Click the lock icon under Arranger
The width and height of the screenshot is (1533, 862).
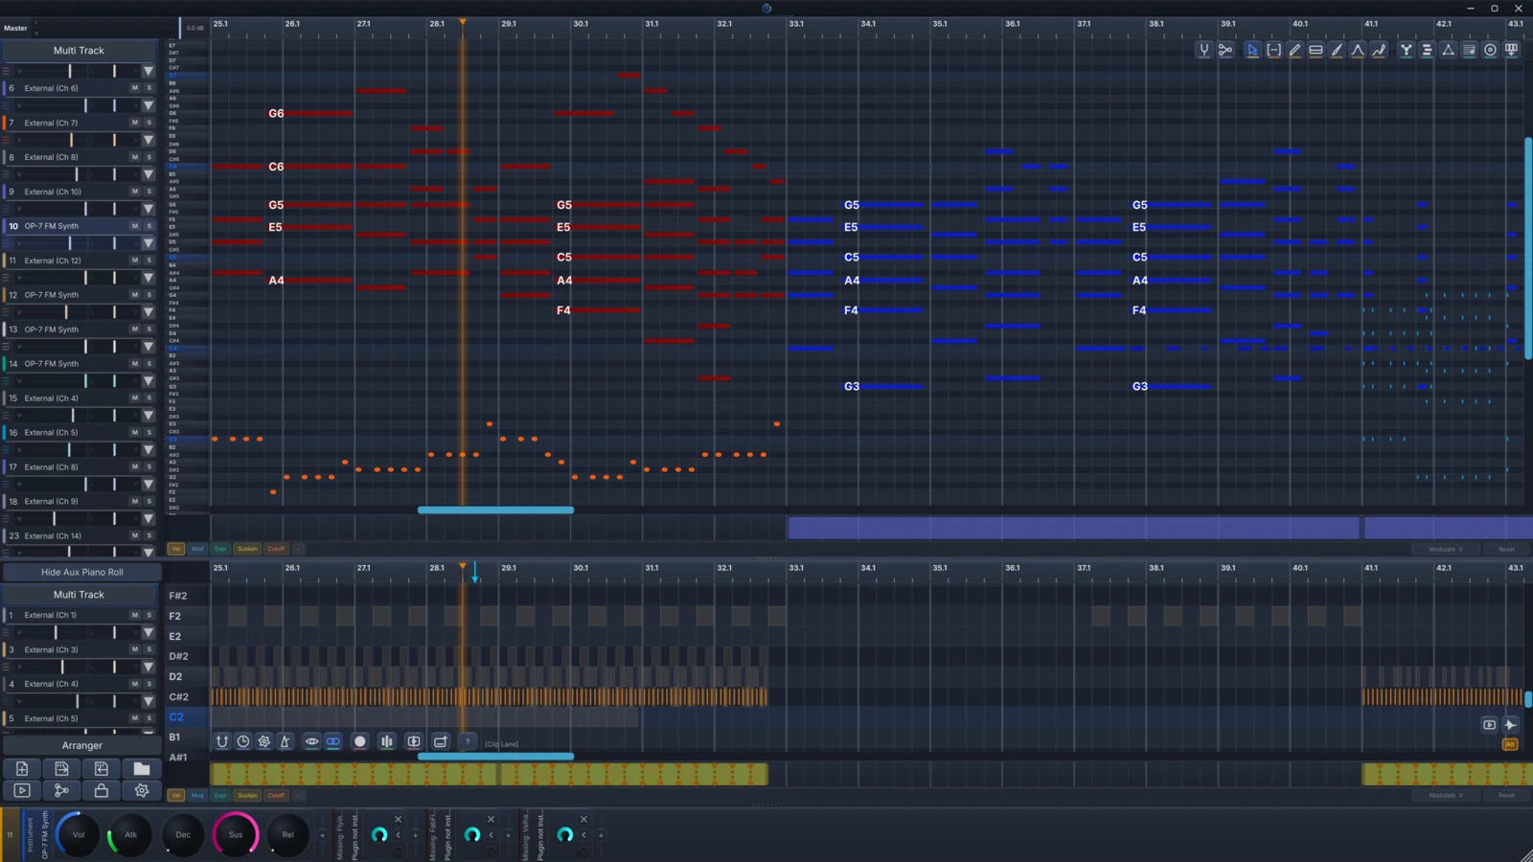pyautogui.click(x=101, y=790)
